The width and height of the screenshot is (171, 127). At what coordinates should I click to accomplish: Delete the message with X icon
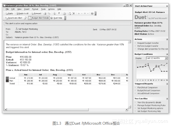coord(74,13)
